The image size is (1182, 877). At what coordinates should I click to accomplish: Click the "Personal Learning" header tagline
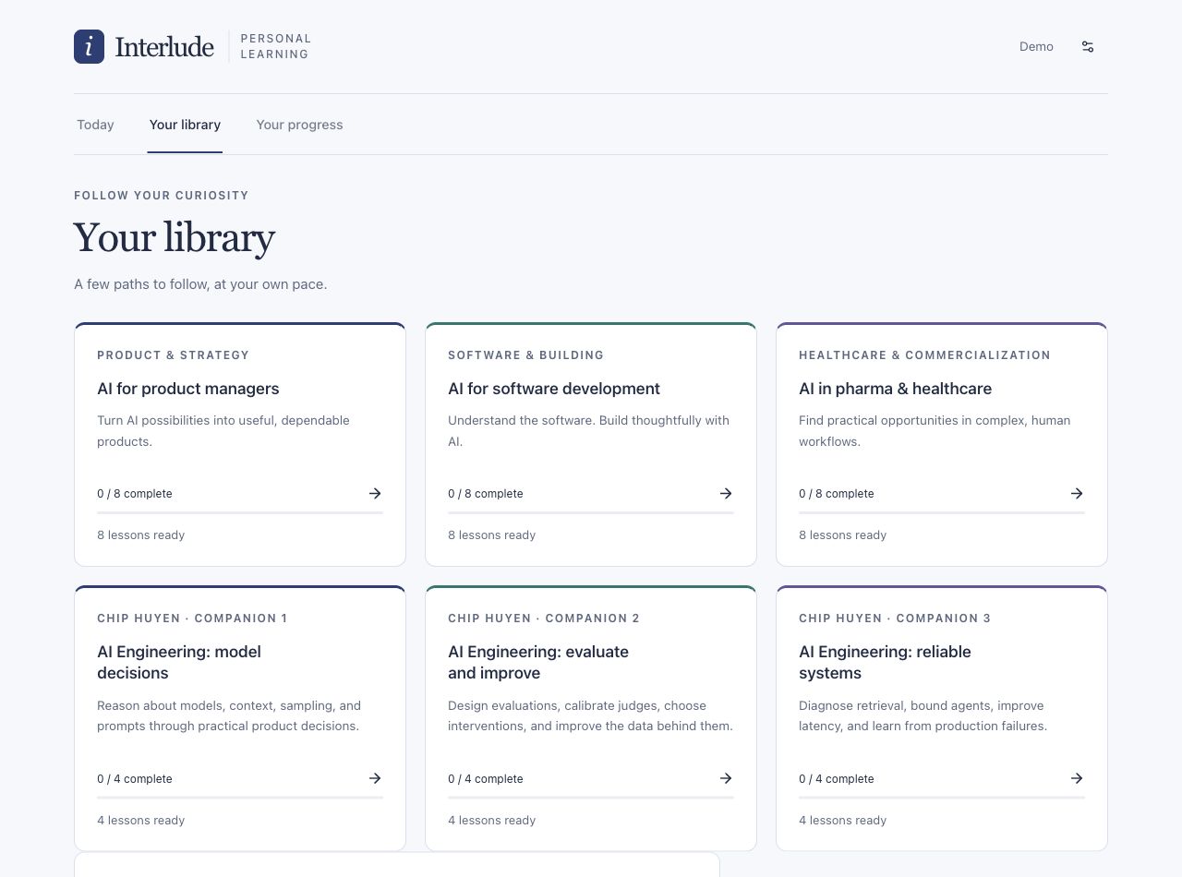coord(276,46)
